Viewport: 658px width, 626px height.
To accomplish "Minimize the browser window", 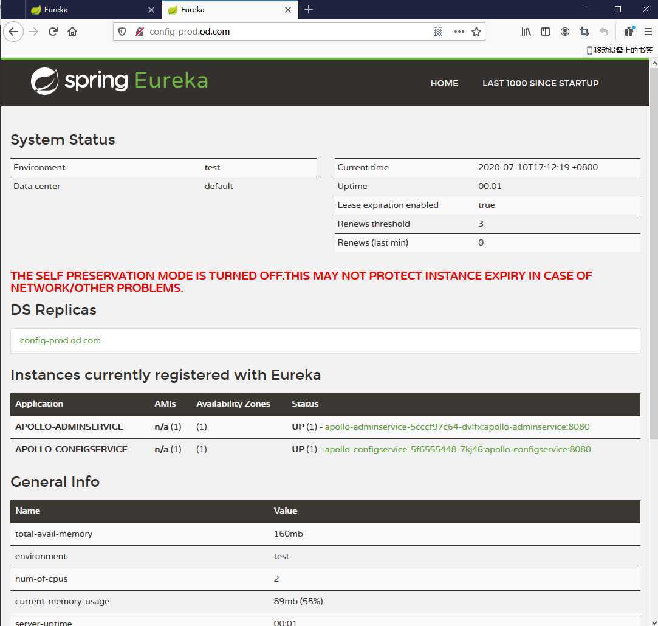I will (589, 9).
